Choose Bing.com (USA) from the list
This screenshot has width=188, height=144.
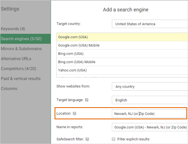(71, 54)
